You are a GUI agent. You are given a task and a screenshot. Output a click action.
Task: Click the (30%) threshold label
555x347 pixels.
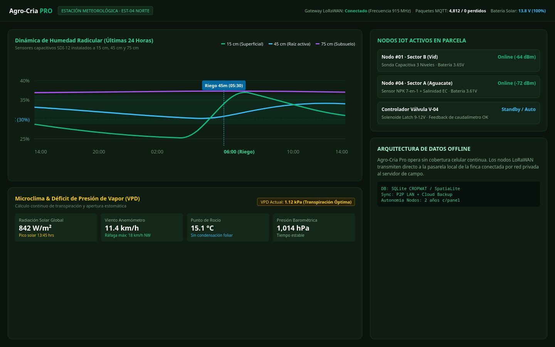tap(23, 120)
